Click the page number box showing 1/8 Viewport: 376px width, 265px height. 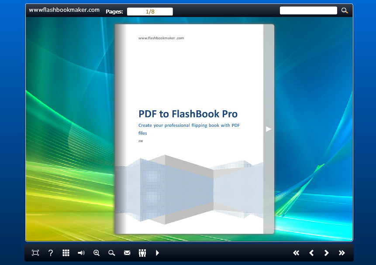(150, 11)
